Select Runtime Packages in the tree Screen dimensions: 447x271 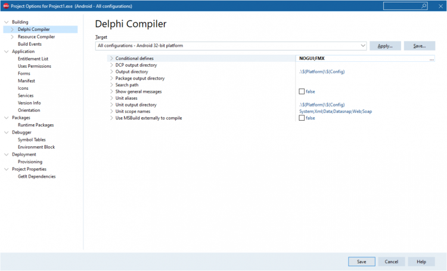pyautogui.click(x=36, y=125)
